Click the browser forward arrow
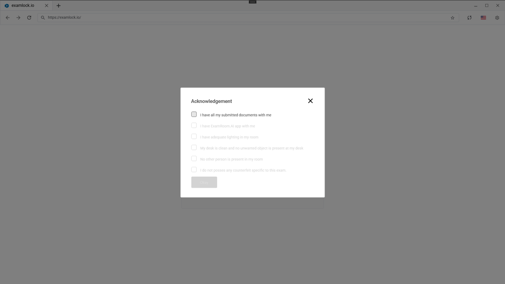The image size is (505, 284). [x=18, y=18]
